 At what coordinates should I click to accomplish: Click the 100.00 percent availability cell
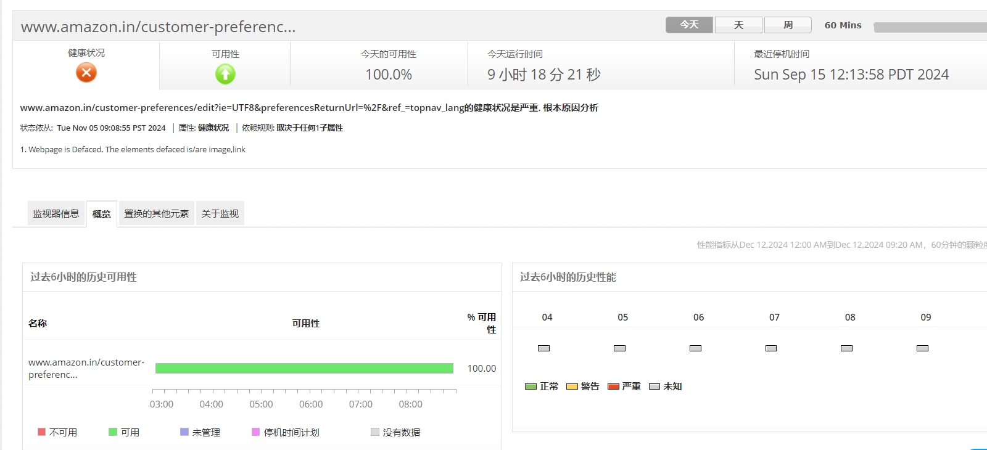tap(482, 369)
